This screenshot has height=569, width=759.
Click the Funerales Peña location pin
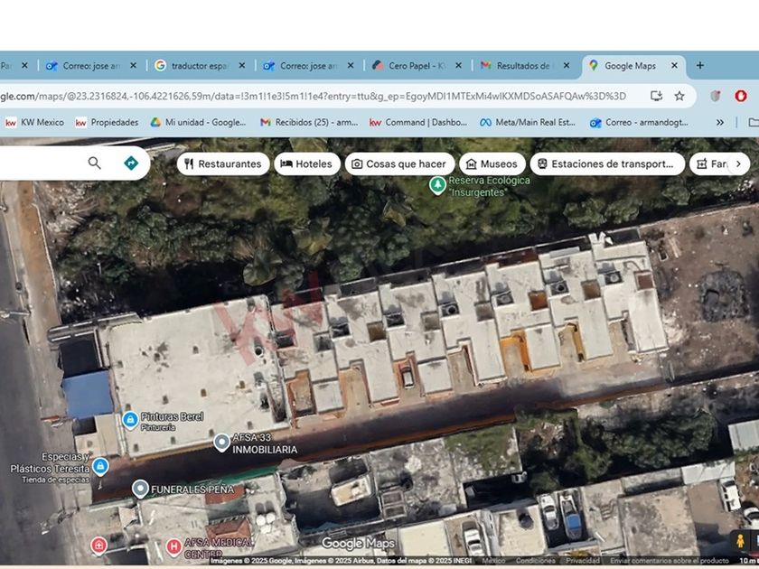(140, 489)
